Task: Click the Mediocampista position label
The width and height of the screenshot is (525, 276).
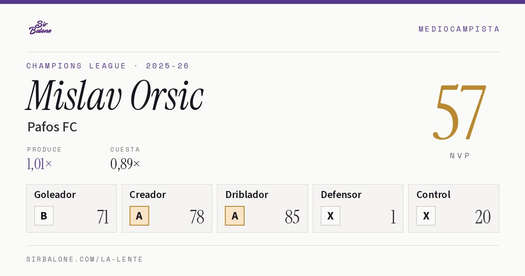Action: click(459, 29)
